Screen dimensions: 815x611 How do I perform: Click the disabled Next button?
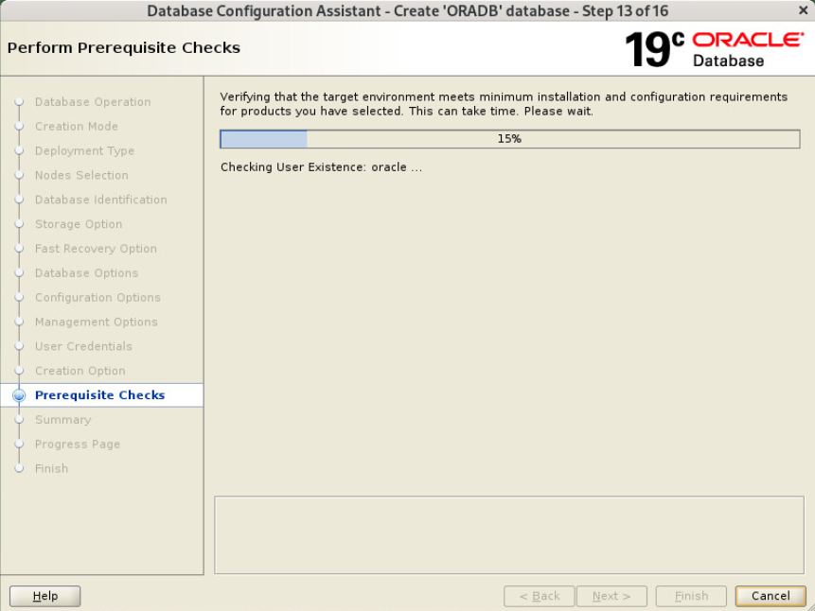pyautogui.click(x=611, y=596)
